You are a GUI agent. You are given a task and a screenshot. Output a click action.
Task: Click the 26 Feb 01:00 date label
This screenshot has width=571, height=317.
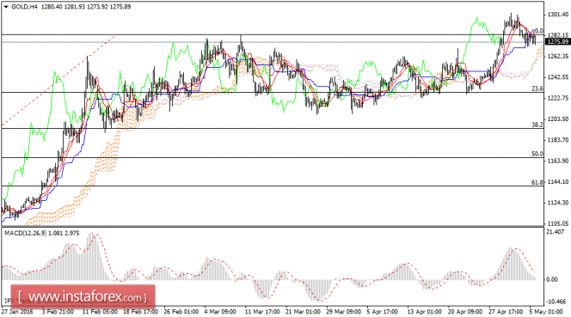tap(181, 312)
